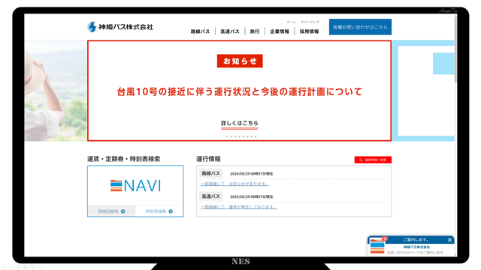The image size is (481, 270).
Task: Click the page's vertical scrollbar thumb
Action: [455, 49]
